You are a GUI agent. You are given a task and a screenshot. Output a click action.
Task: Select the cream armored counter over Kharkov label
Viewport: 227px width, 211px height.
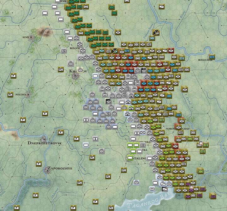(80, 70)
